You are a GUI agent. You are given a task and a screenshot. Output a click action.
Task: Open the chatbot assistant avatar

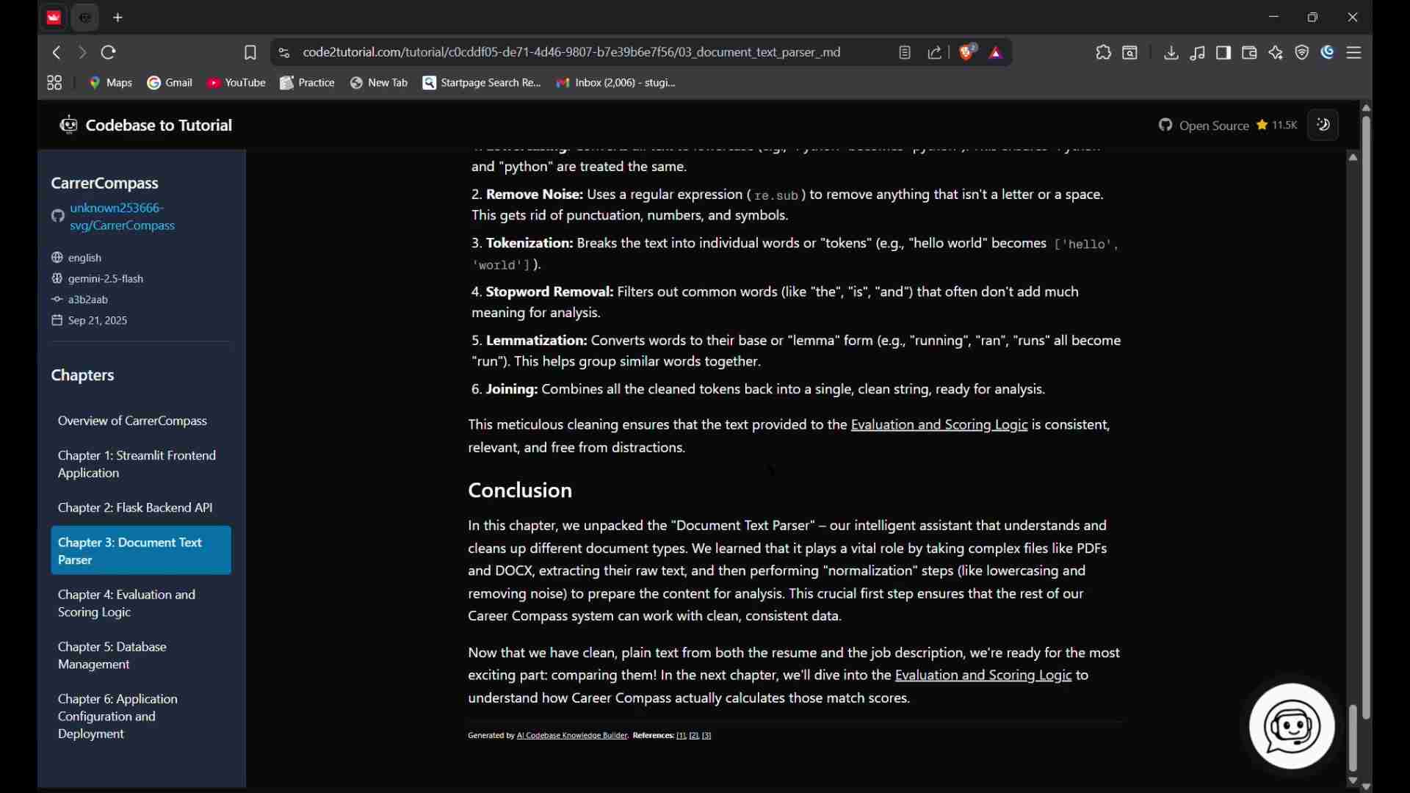[x=1292, y=727]
